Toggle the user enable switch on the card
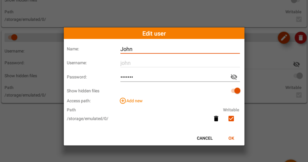Image resolution: width=308 pixels, height=162 pixels. (x=12, y=37)
